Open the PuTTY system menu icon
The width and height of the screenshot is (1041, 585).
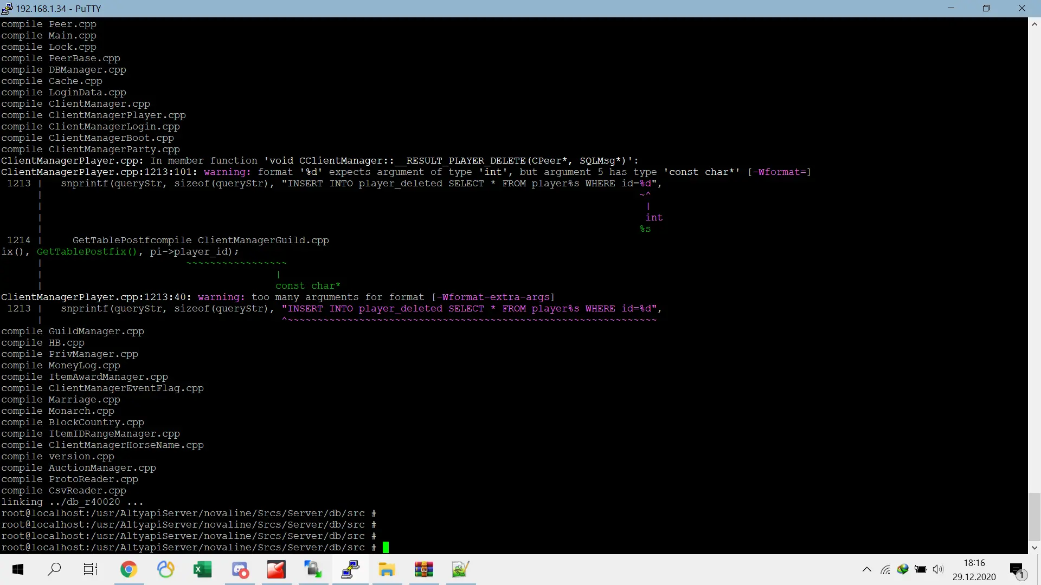(7, 8)
